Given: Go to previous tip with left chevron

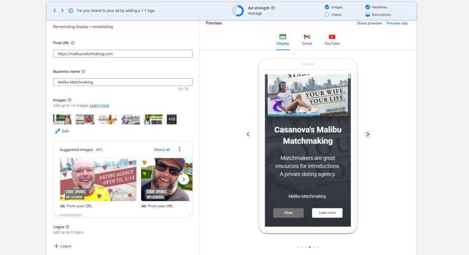Looking at the screenshot, I should pyautogui.click(x=55, y=11).
